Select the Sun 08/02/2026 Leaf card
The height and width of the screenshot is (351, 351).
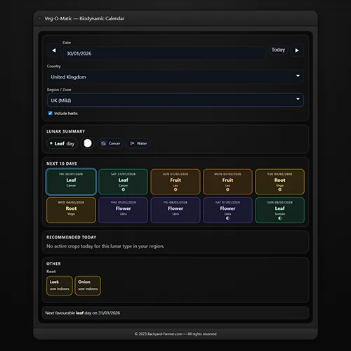pyautogui.click(x=280, y=210)
